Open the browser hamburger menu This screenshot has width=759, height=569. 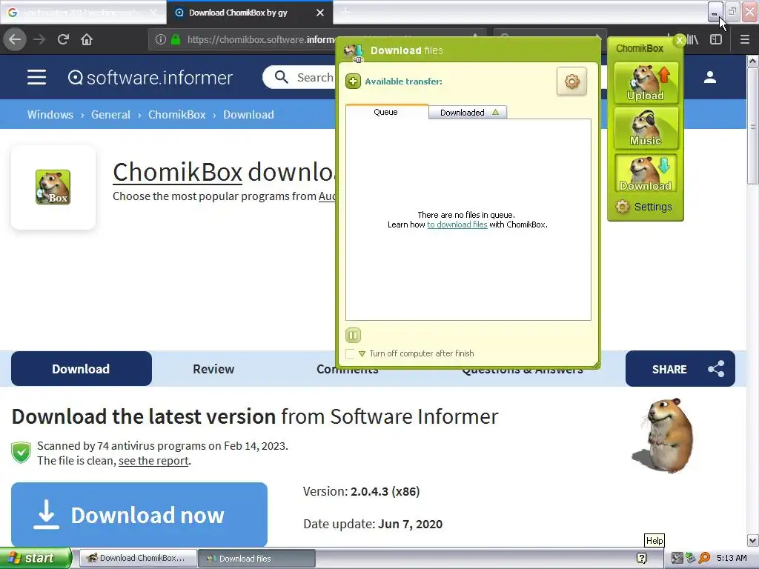(745, 40)
